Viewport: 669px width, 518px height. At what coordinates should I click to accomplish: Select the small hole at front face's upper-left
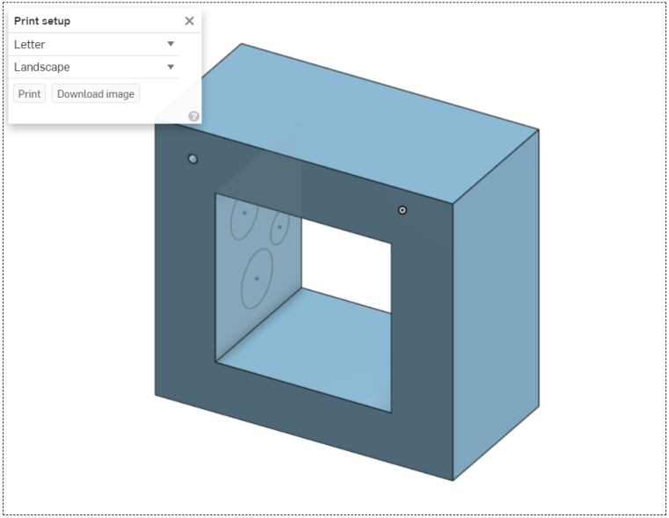coord(193,159)
